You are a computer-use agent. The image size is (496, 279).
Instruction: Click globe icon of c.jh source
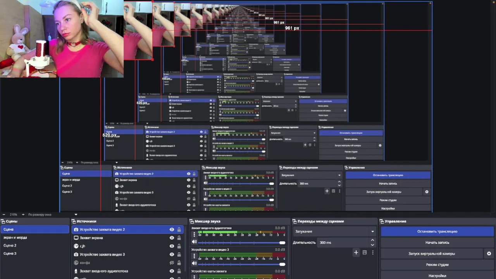[x=76, y=246]
